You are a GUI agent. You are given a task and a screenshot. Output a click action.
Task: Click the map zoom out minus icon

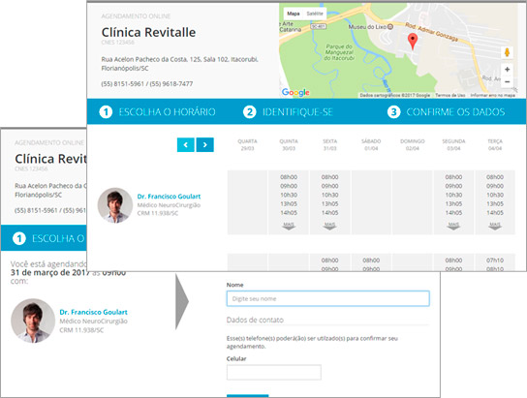pyautogui.click(x=508, y=81)
